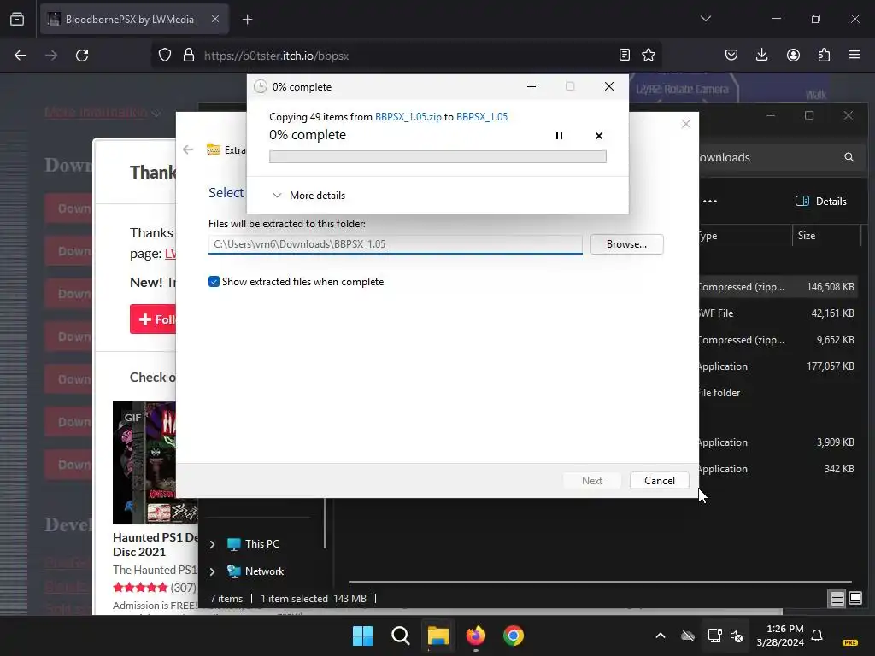Click the back arrow in extract wizard
This screenshot has height=656, width=875.
(188, 149)
